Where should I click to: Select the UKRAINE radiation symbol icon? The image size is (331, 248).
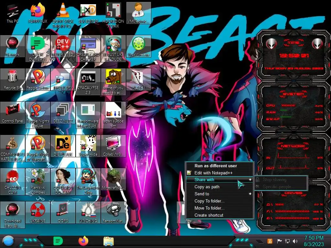pyautogui.click(x=37, y=212)
